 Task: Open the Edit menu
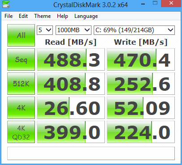pyautogui.click(x=23, y=16)
